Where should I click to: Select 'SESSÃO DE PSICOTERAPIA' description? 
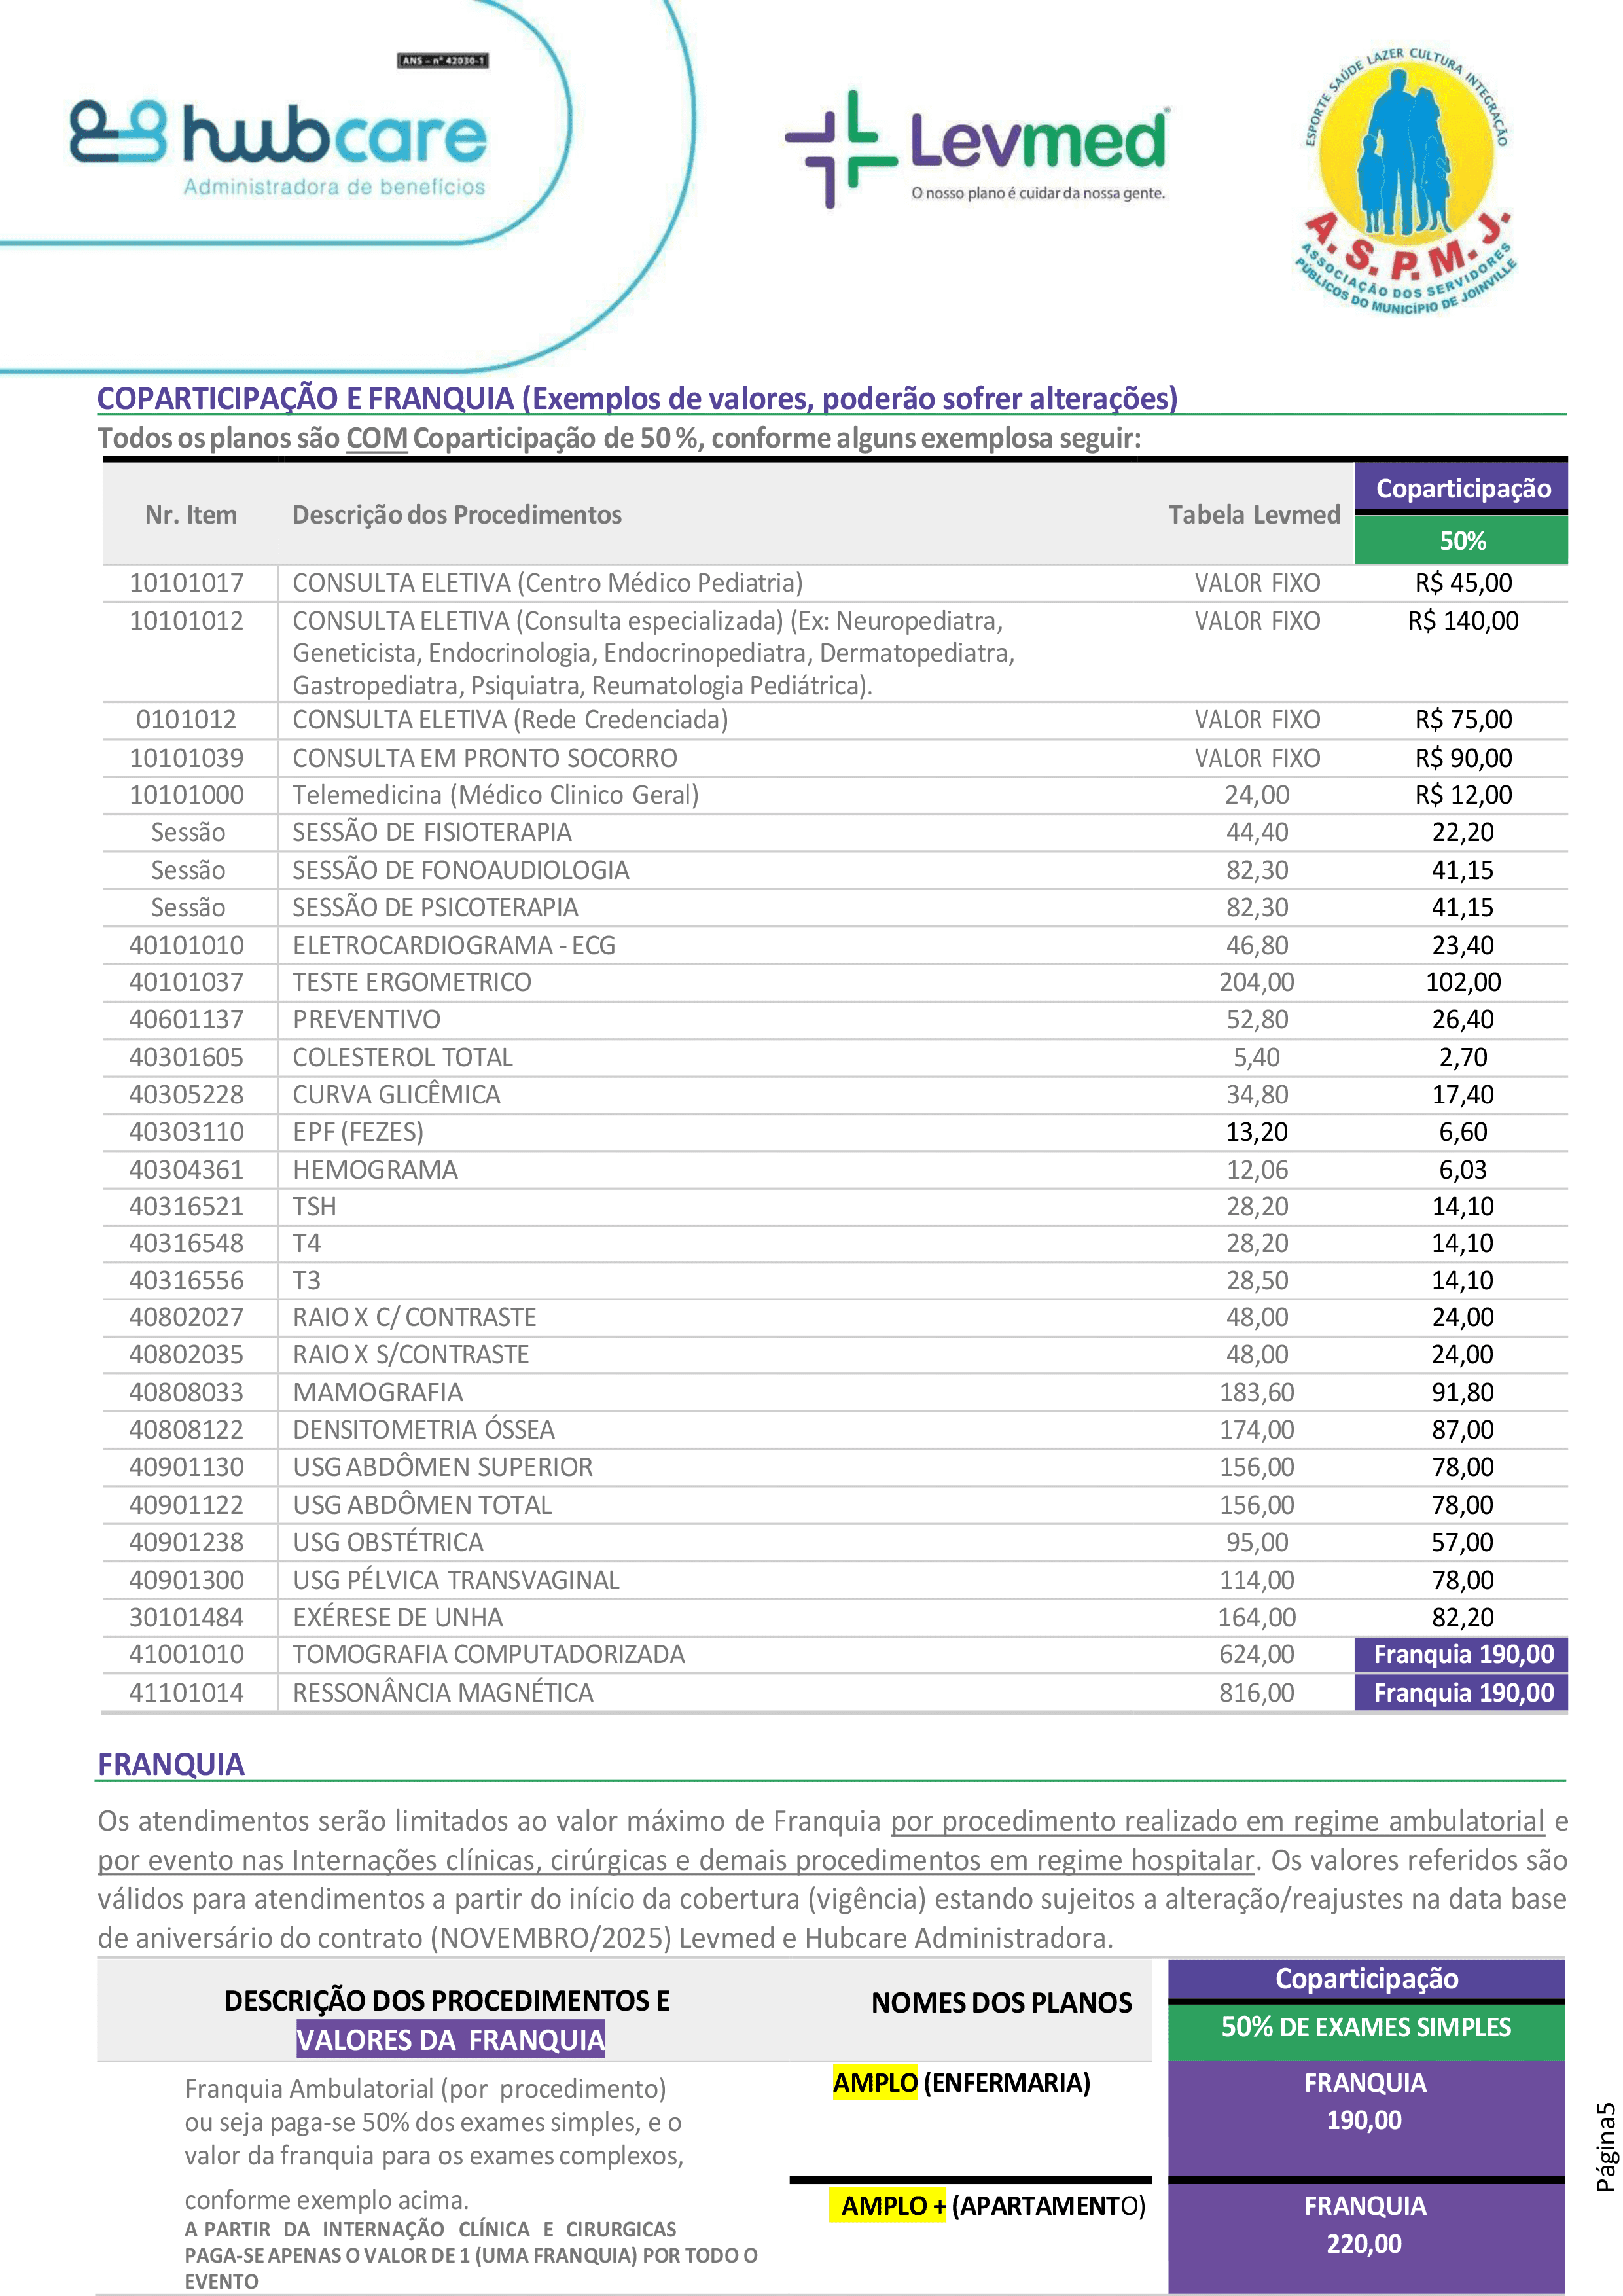435,907
